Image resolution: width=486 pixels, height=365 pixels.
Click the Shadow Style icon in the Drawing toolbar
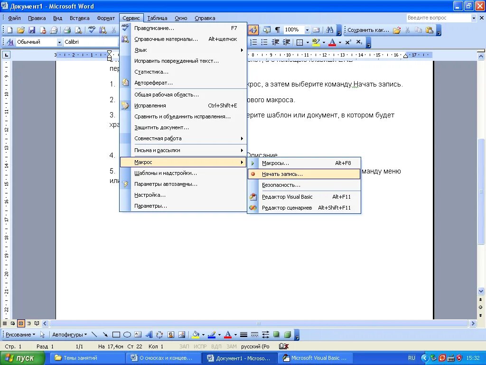tap(277, 335)
